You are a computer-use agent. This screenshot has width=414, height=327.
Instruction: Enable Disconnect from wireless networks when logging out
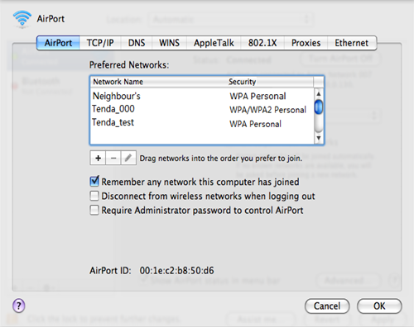click(94, 196)
